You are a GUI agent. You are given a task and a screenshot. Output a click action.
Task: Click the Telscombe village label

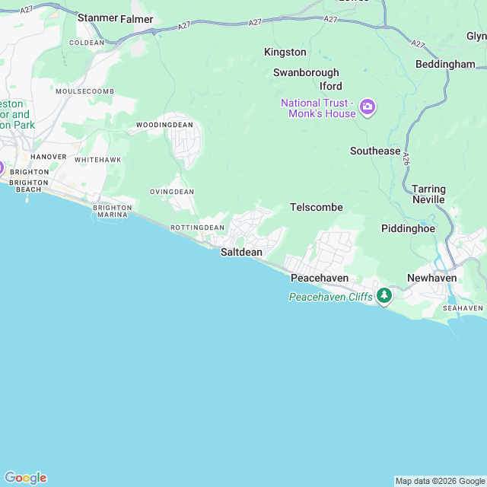[x=317, y=207]
